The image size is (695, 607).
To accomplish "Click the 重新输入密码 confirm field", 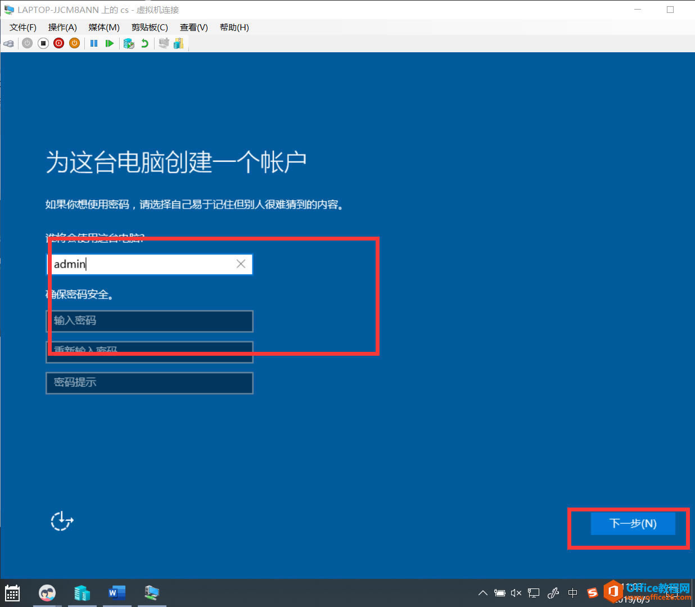I will [x=150, y=352].
